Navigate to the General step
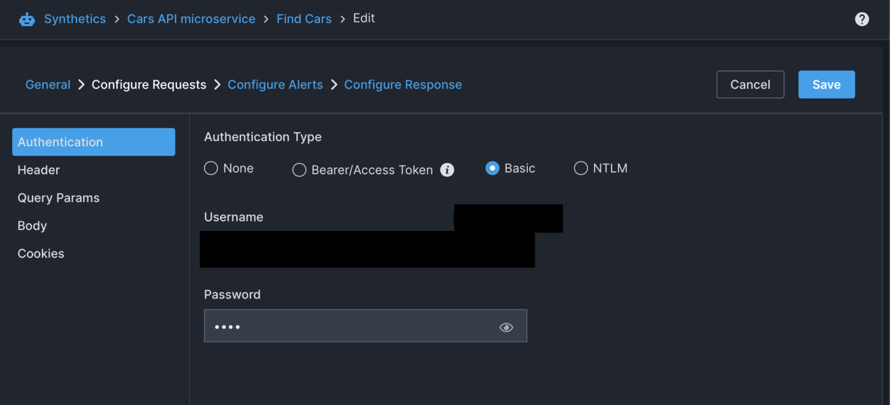 (x=48, y=84)
